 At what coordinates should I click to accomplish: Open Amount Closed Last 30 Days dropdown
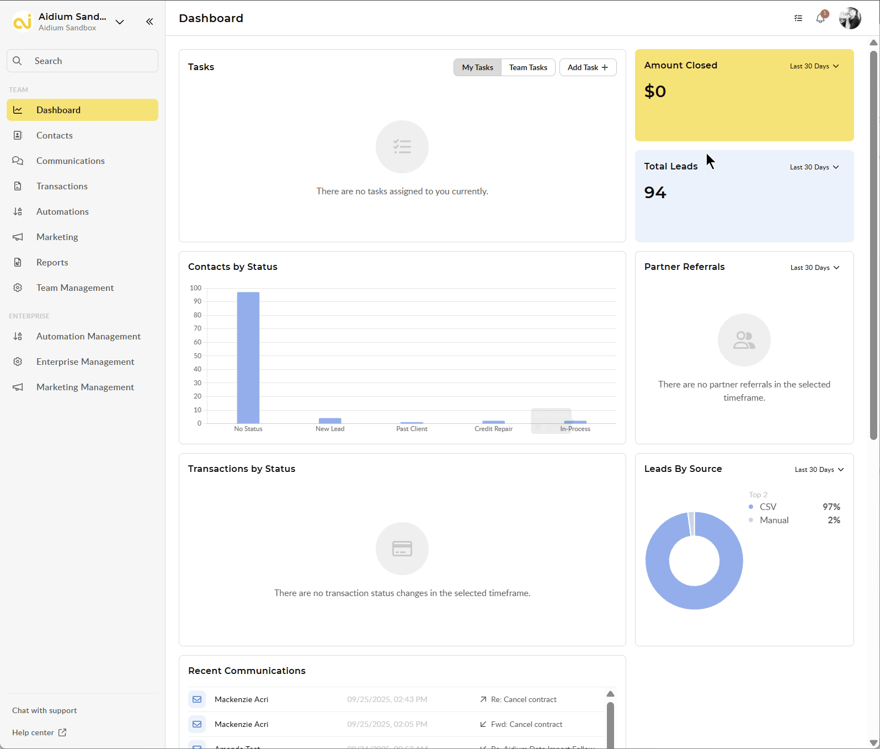(814, 66)
